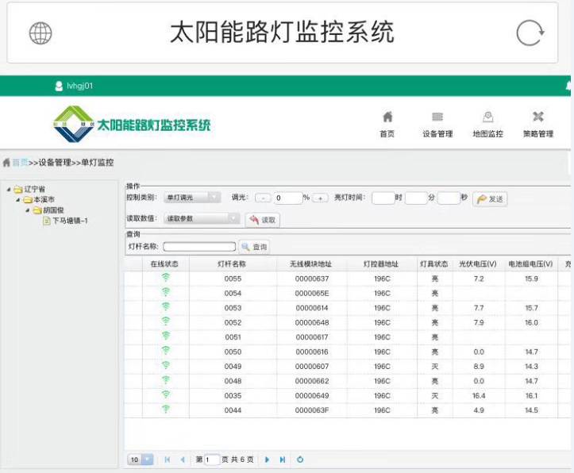Click the 查询 search button

pyautogui.click(x=254, y=247)
